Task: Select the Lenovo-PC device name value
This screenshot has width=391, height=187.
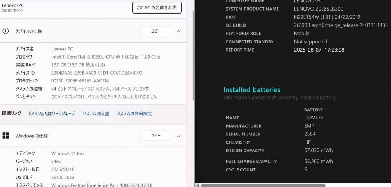Action: click(62, 49)
